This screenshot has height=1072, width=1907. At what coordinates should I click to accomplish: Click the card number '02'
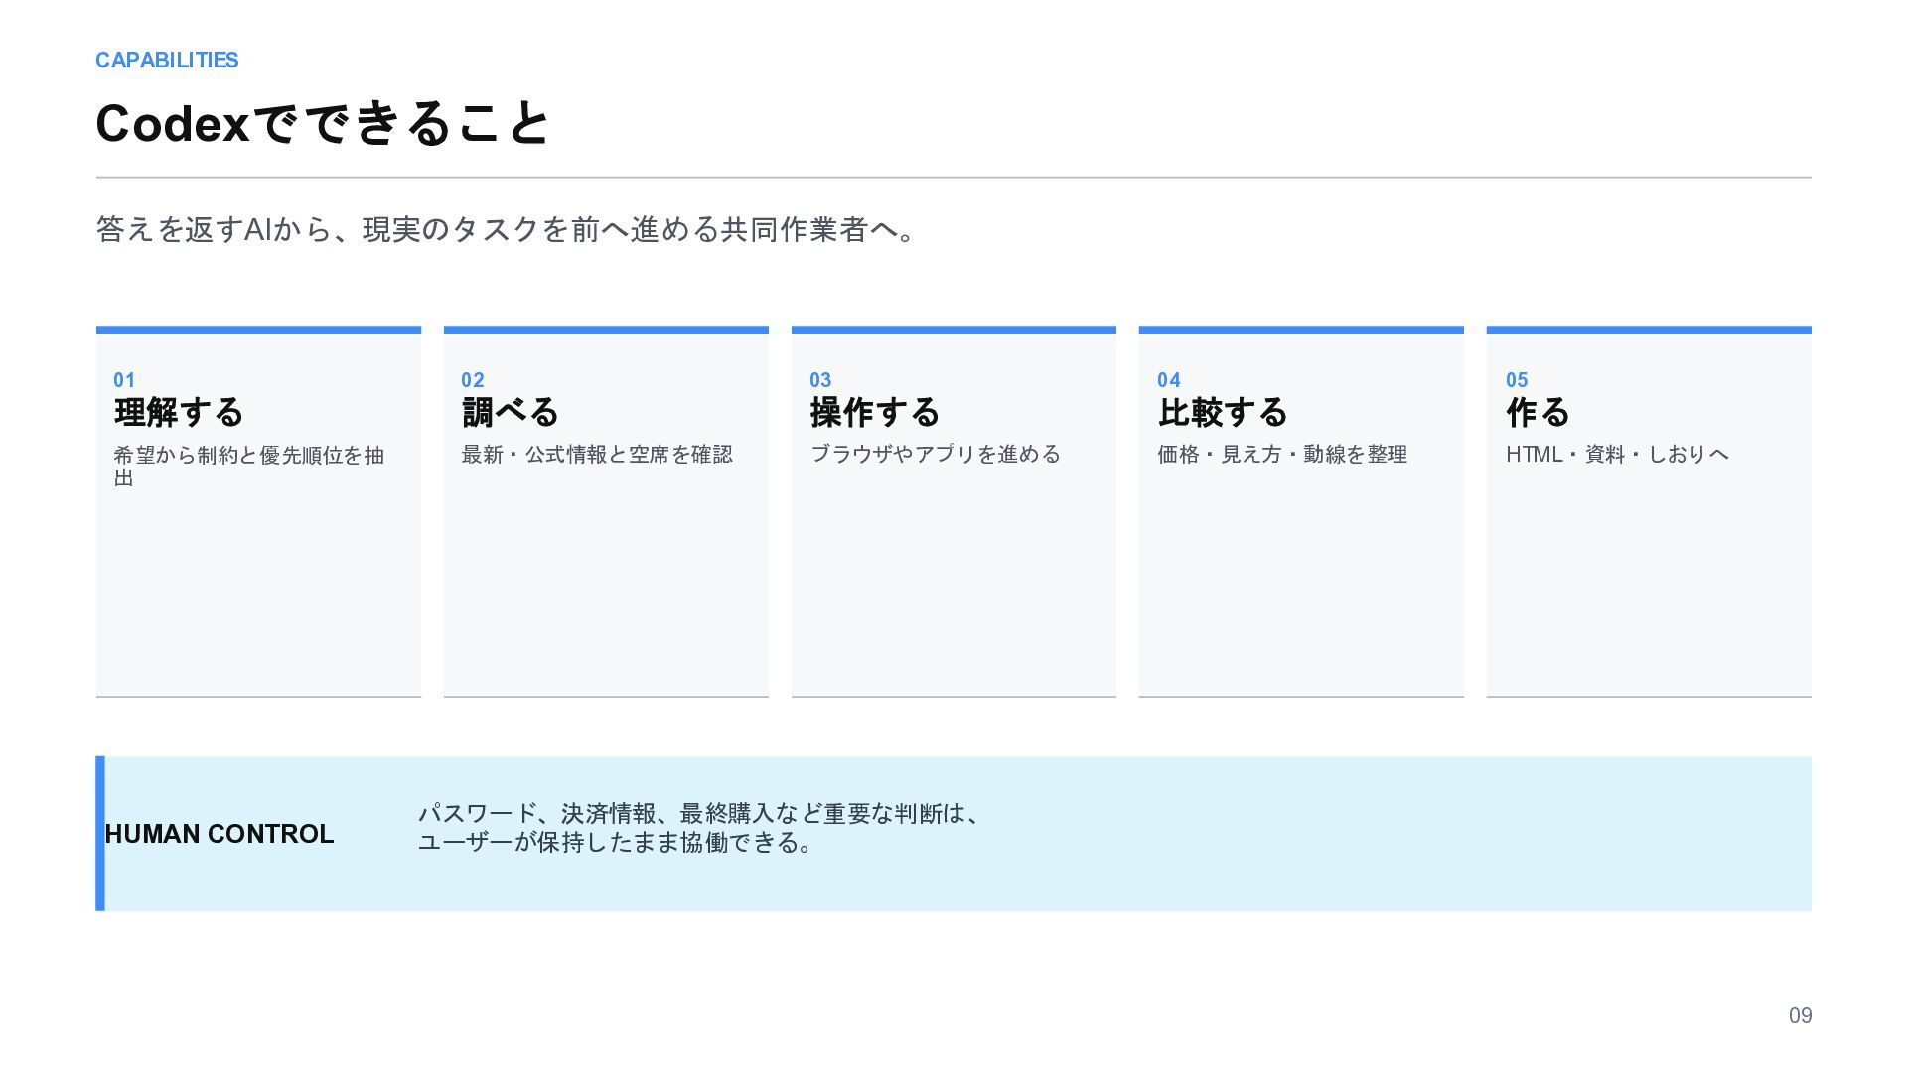(473, 380)
